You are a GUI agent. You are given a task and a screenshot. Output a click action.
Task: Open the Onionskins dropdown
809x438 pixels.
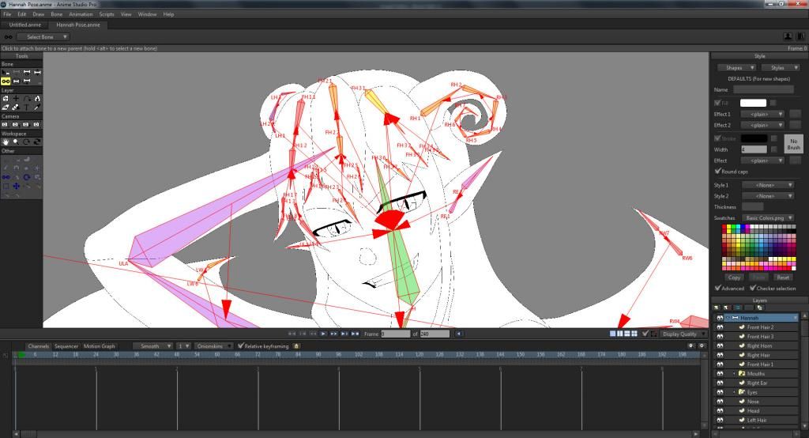(x=214, y=346)
